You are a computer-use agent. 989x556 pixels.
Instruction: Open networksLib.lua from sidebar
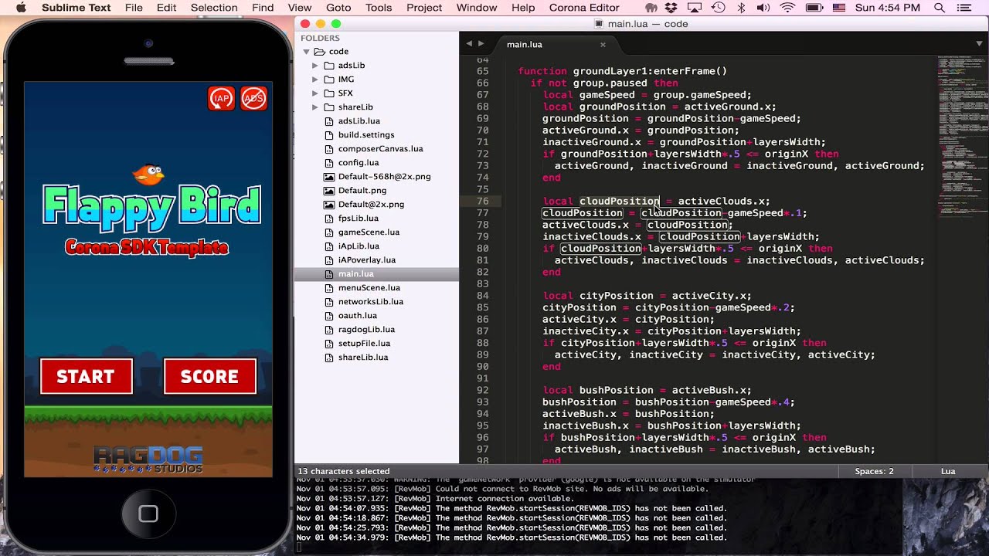(x=371, y=301)
